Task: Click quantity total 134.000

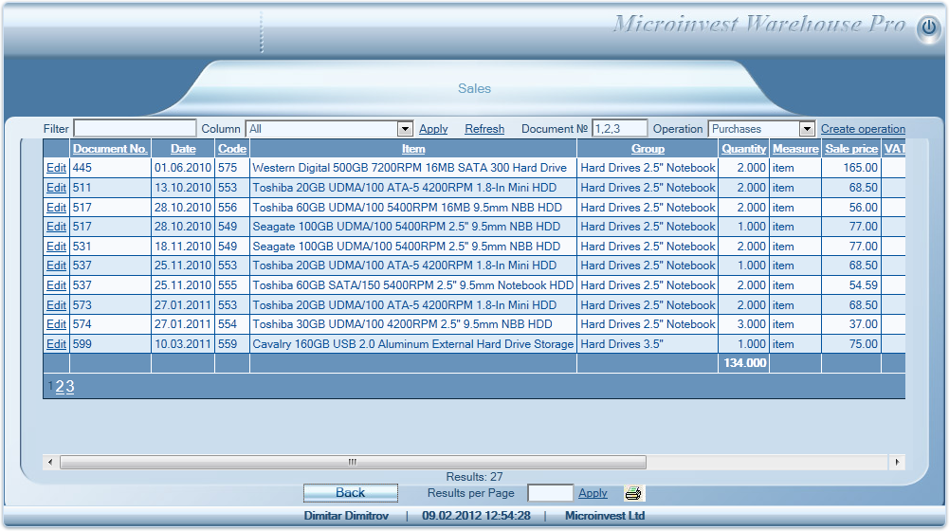Action: [745, 362]
